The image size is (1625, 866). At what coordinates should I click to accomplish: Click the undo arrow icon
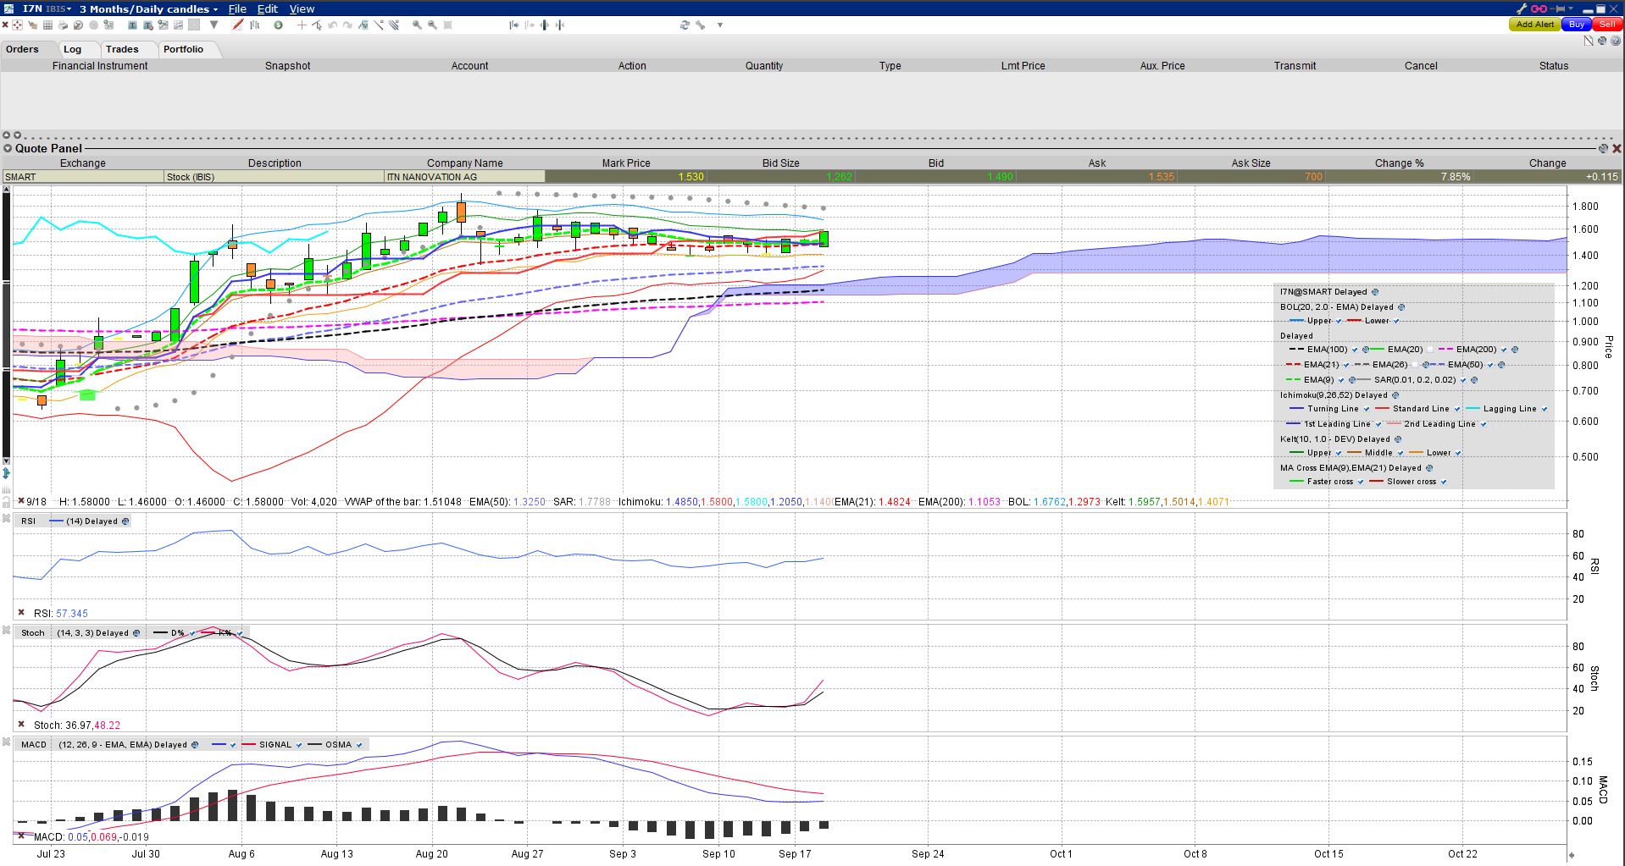[332, 25]
